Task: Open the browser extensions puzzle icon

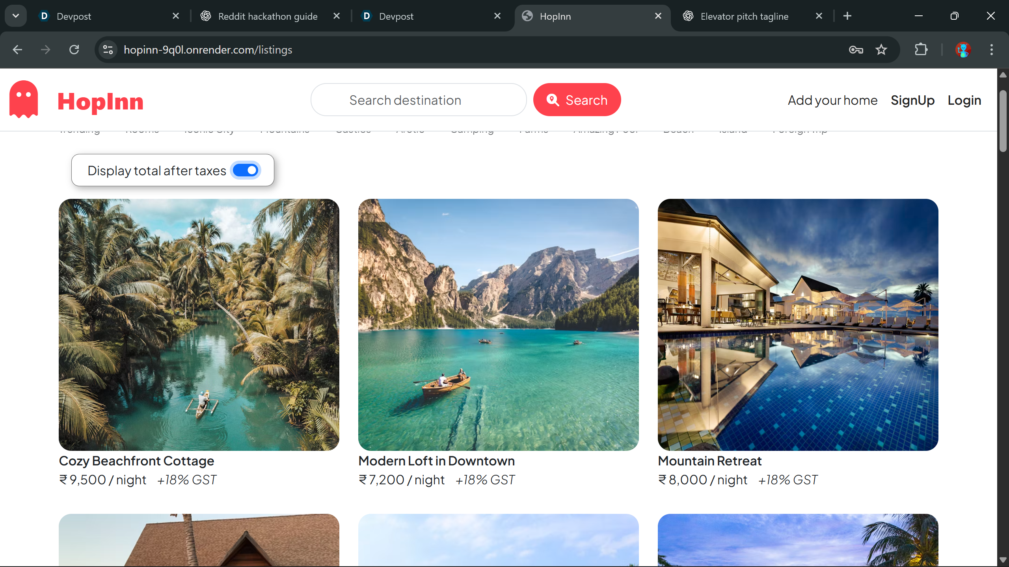Action: (921, 50)
